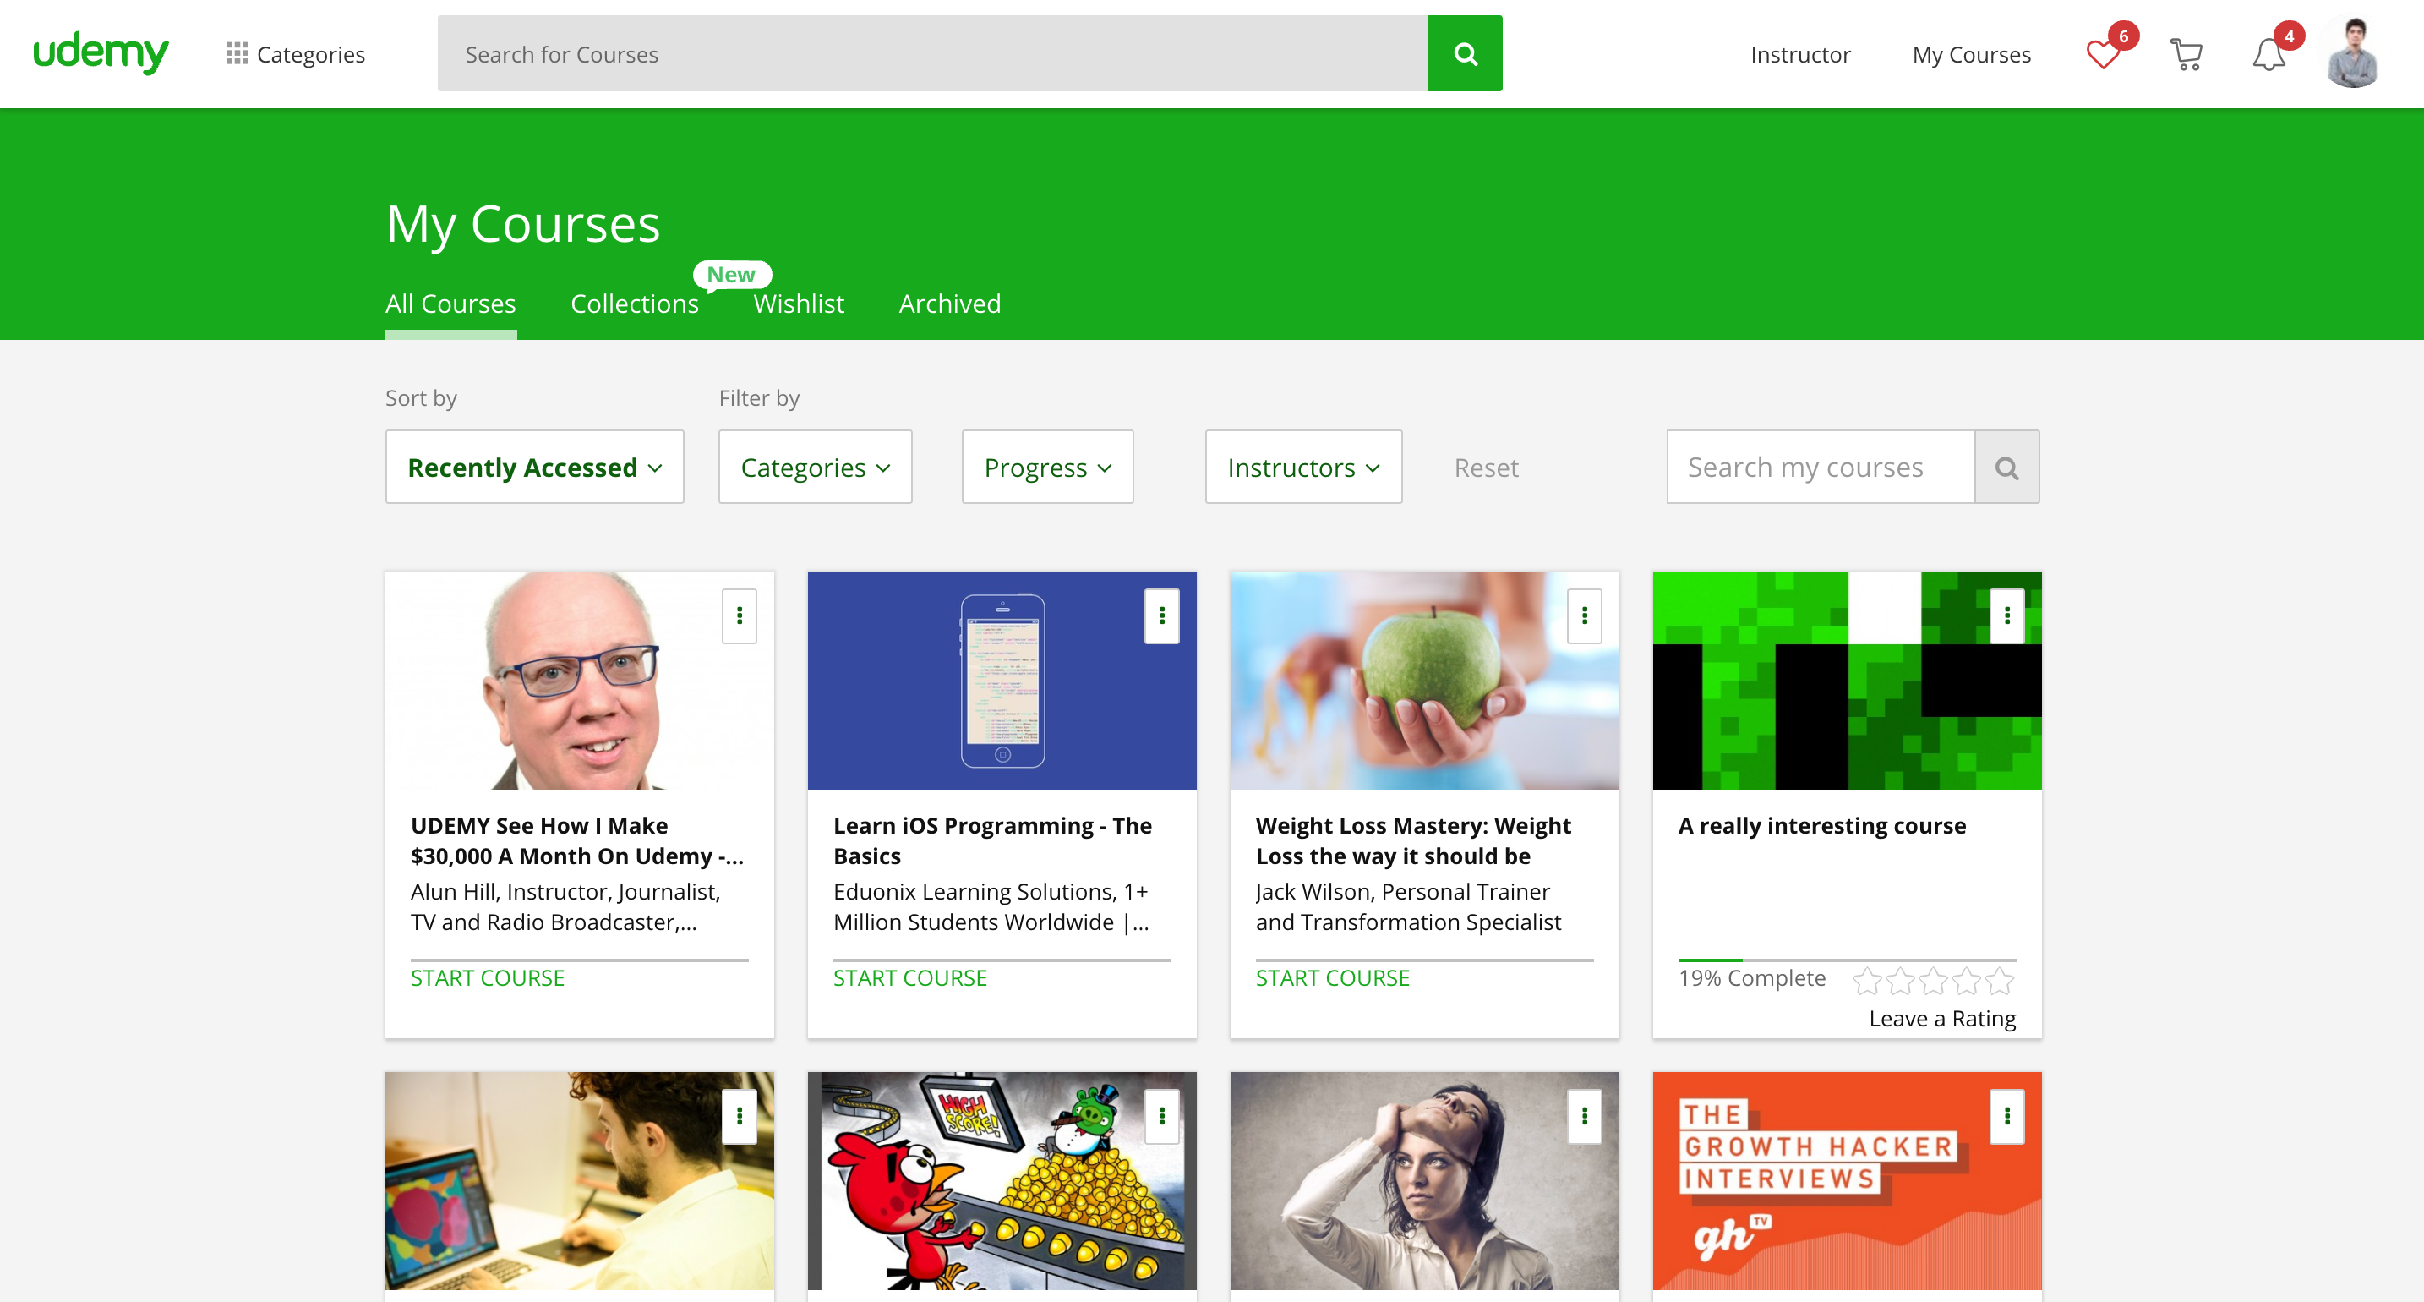Click the Reset filters link
This screenshot has height=1302, width=2424.
[x=1486, y=468]
